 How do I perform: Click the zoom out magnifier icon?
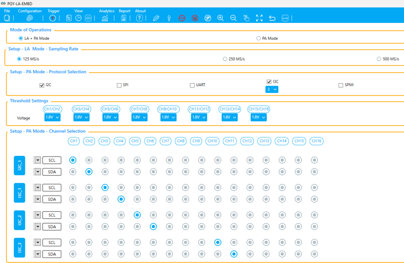coord(234,18)
